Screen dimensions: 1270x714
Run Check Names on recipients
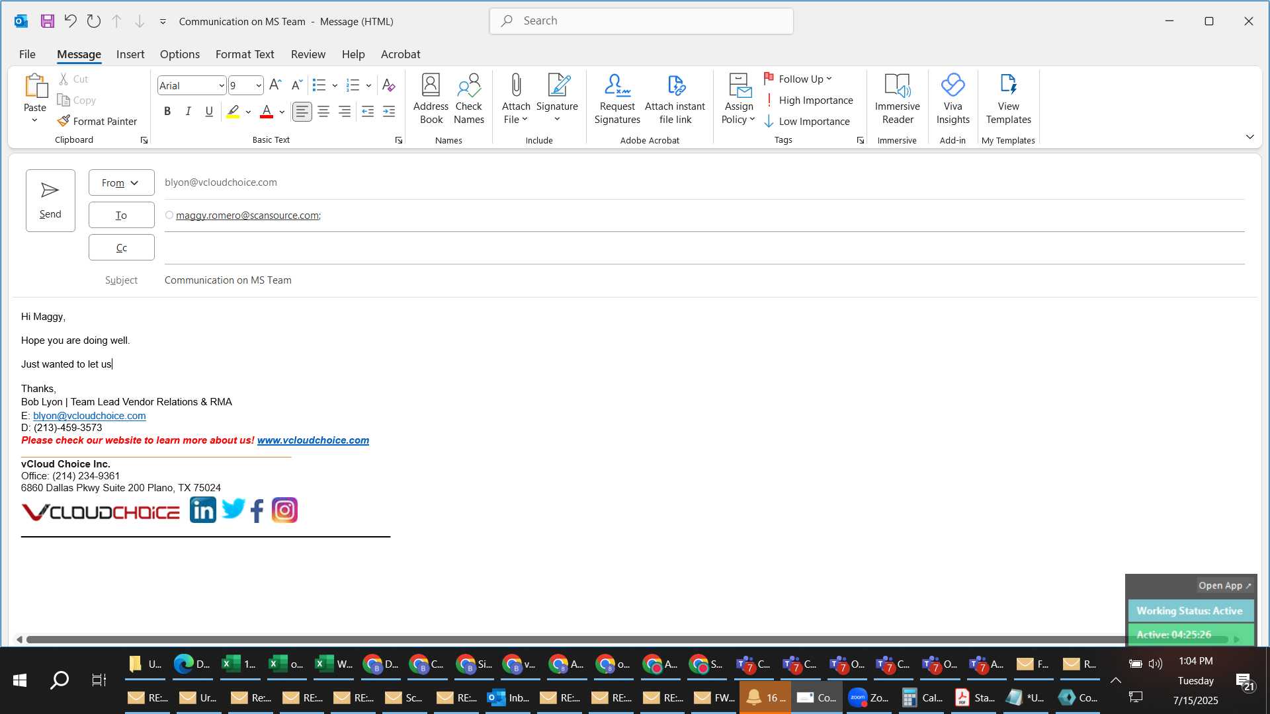pyautogui.click(x=469, y=99)
